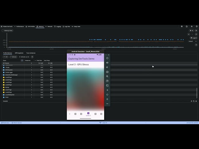Select Level 0 in app bottom navigation

coord(70,114)
